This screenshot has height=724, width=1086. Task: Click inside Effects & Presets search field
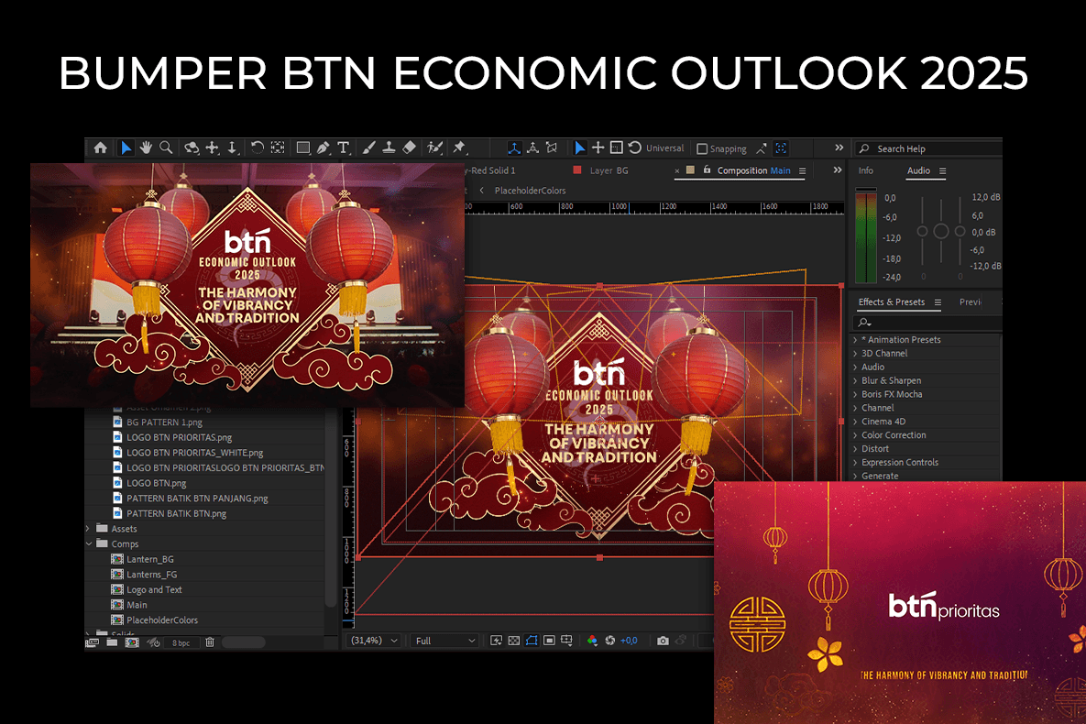coord(928,323)
